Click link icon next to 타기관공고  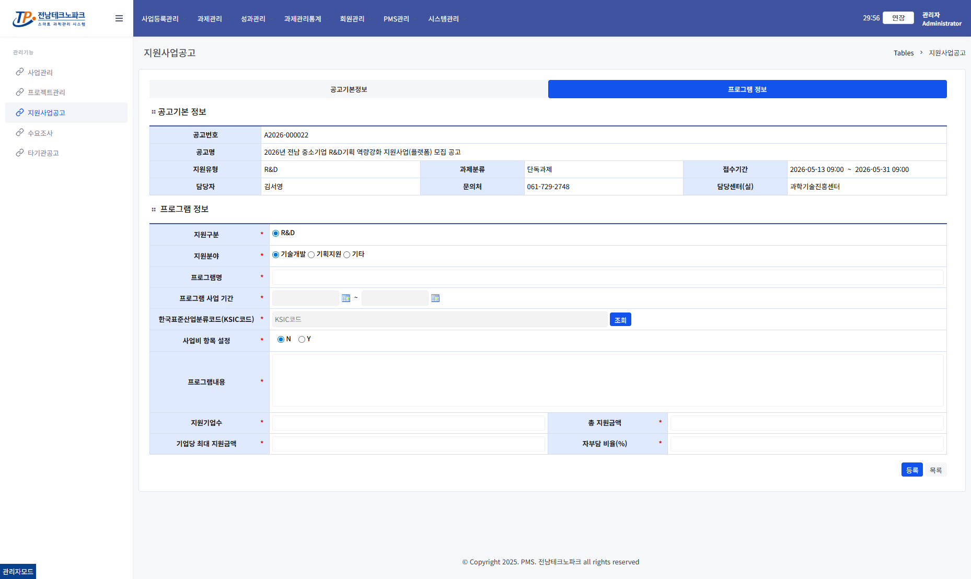coord(20,153)
